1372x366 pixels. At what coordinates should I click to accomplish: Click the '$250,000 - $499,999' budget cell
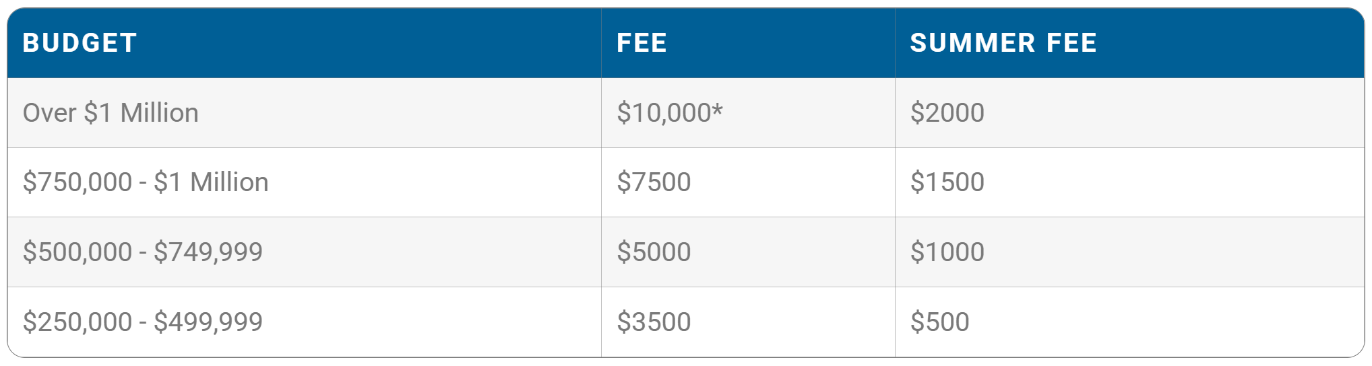tap(142, 322)
